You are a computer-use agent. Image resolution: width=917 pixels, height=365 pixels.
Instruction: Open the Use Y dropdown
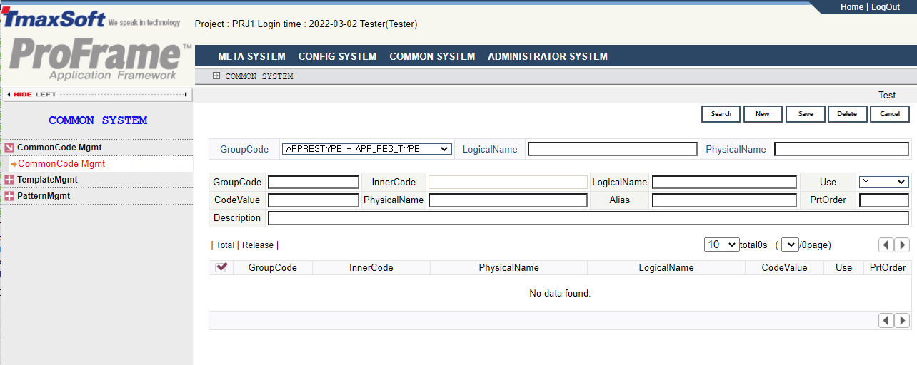pos(884,182)
